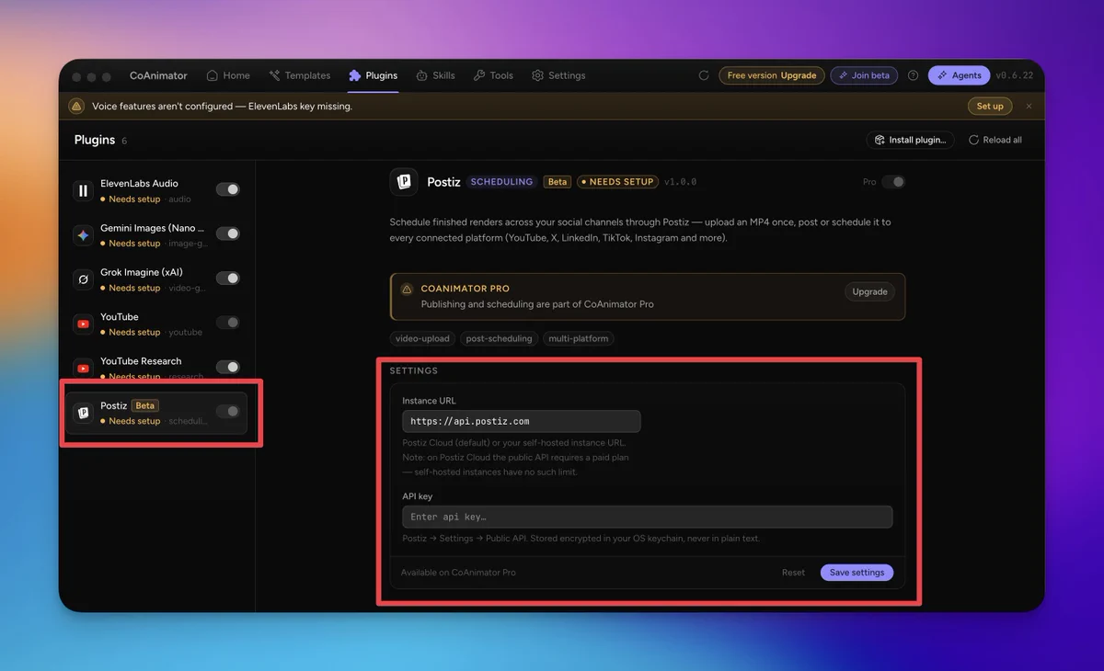Viewport: 1104px width, 671px height.
Task: Click the Home tab house icon
Action: pyautogui.click(x=213, y=75)
